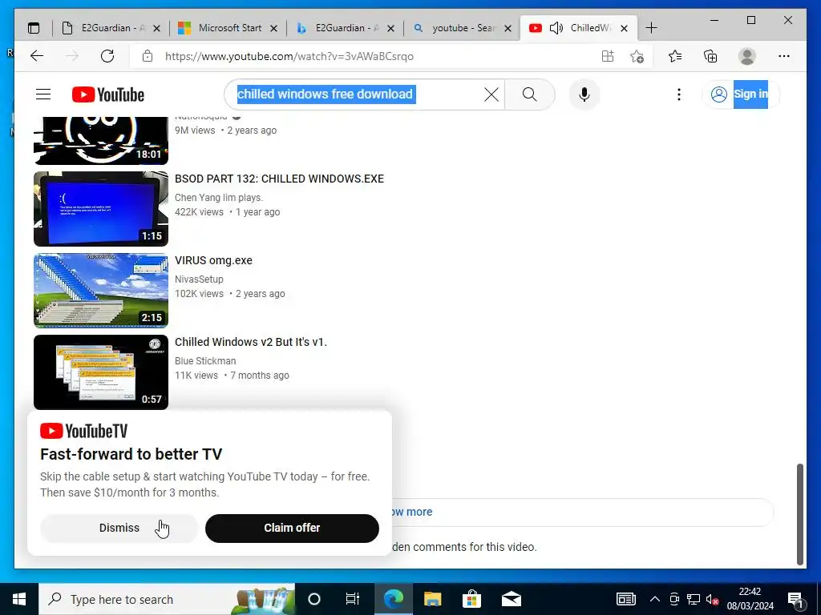The width and height of the screenshot is (821, 615).
Task: Open the Windows Start menu
Action: pos(19,599)
